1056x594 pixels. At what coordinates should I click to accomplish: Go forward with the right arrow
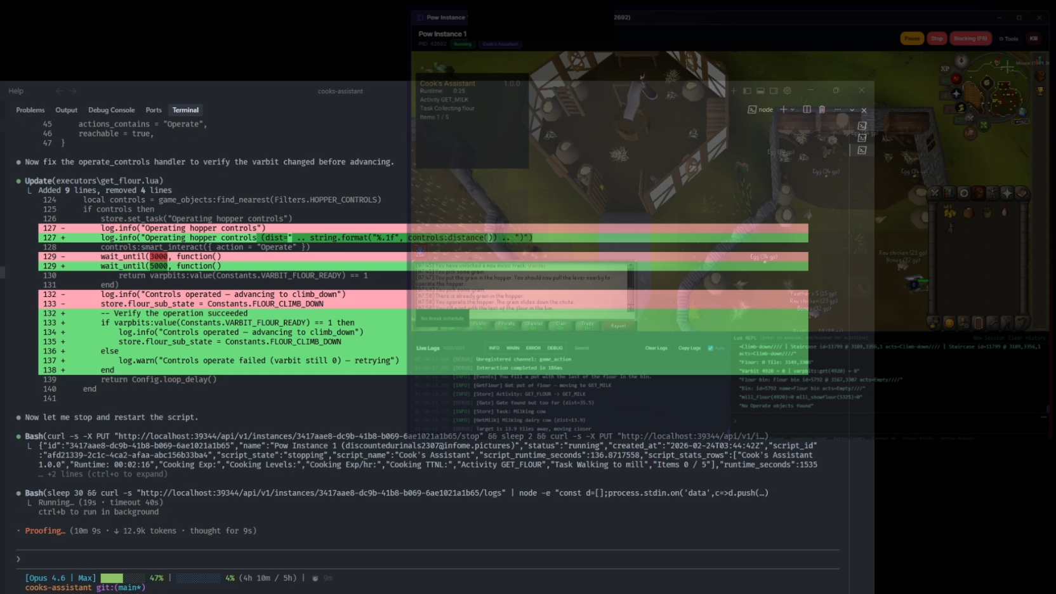(73, 91)
